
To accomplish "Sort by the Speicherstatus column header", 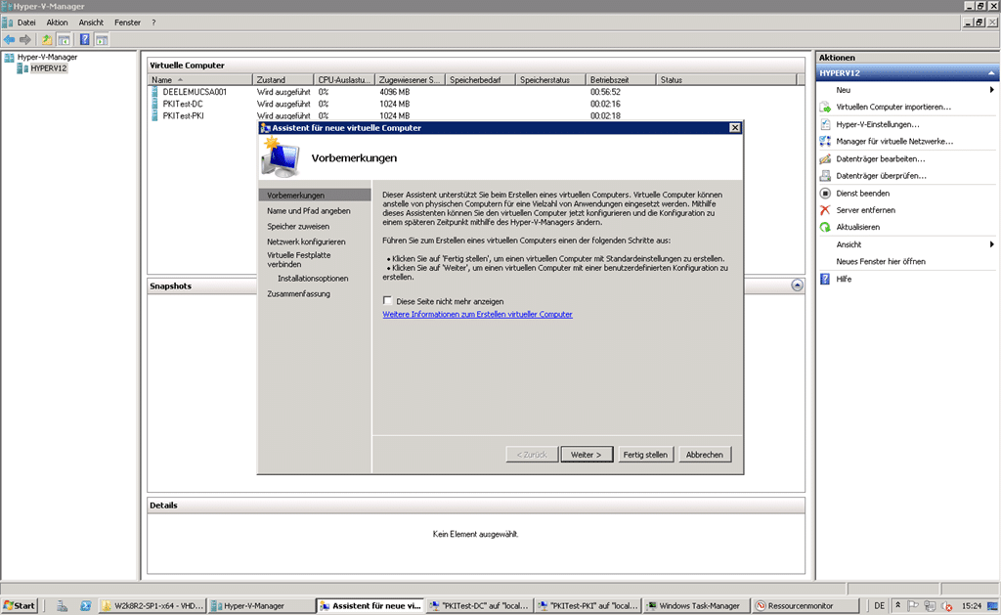I will pyautogui.click(x=551, y=80).
